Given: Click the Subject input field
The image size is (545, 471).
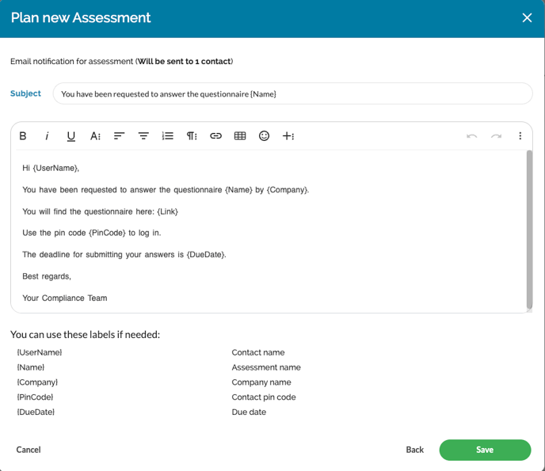Looking at the screenshot, I should point(292,93).
